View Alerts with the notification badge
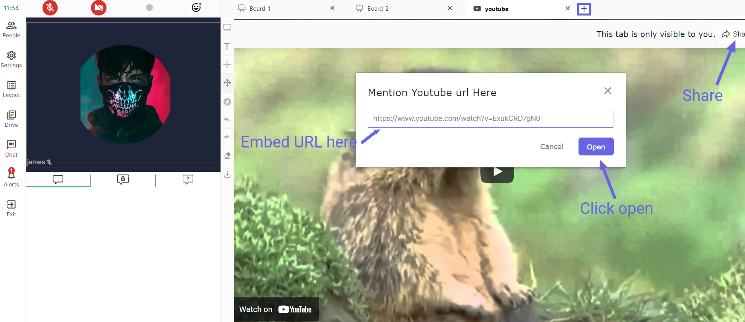This screenshot has height=322, width=745. pyautogui.click(x=11, y=178)
